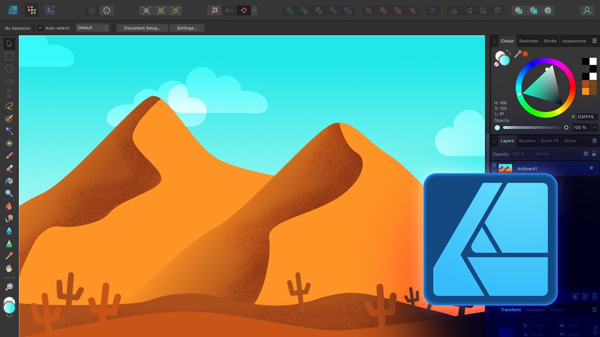Toggle the layer lock icon
This screenshot has height=337, width=600.
coord(594,154)
